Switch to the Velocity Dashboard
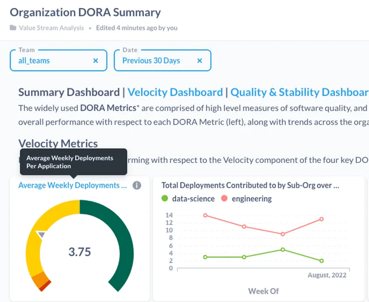369x302 pixels. pyautogui.click(x=175, y=92)
